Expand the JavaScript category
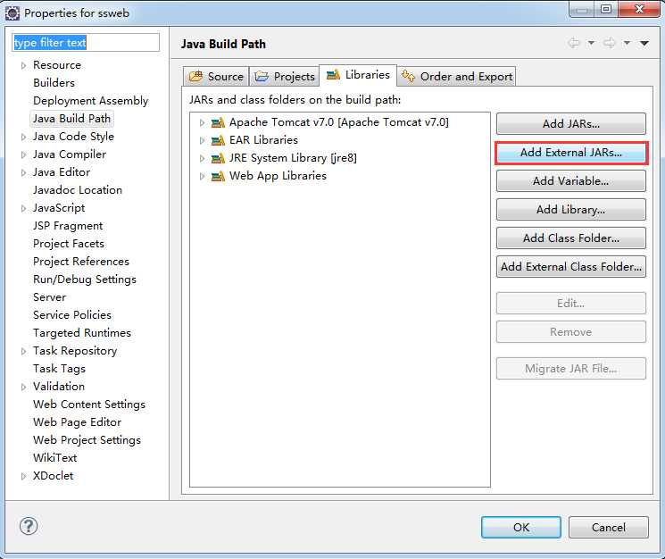The height and width of the screenshot is (559, 665). (x=24, y=208)
